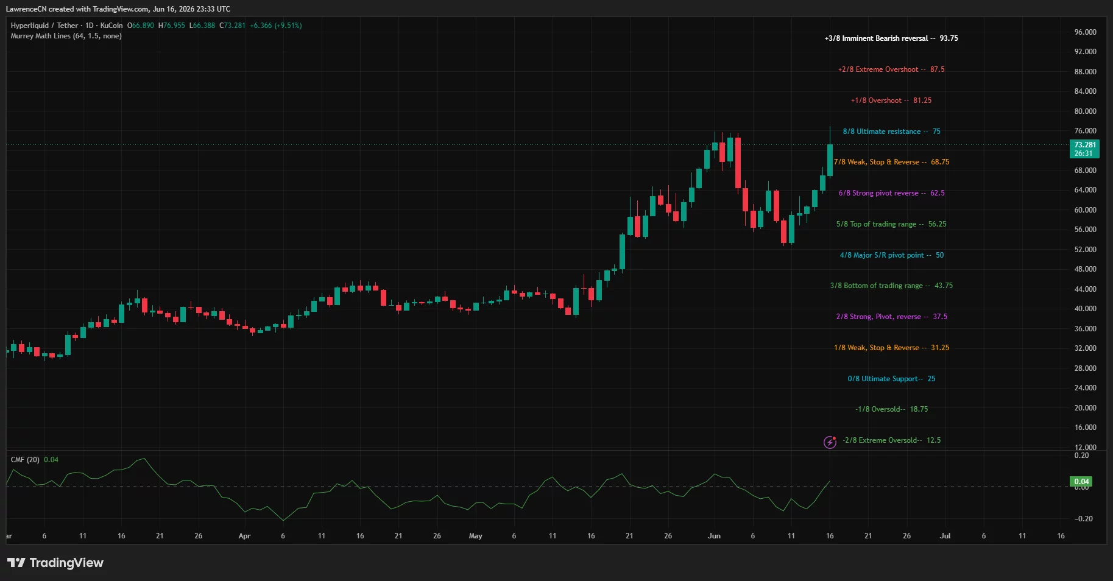Click the change value +6.366 (+9.51%)
This screenshot has height=581, width=1113.
[275, 26]
